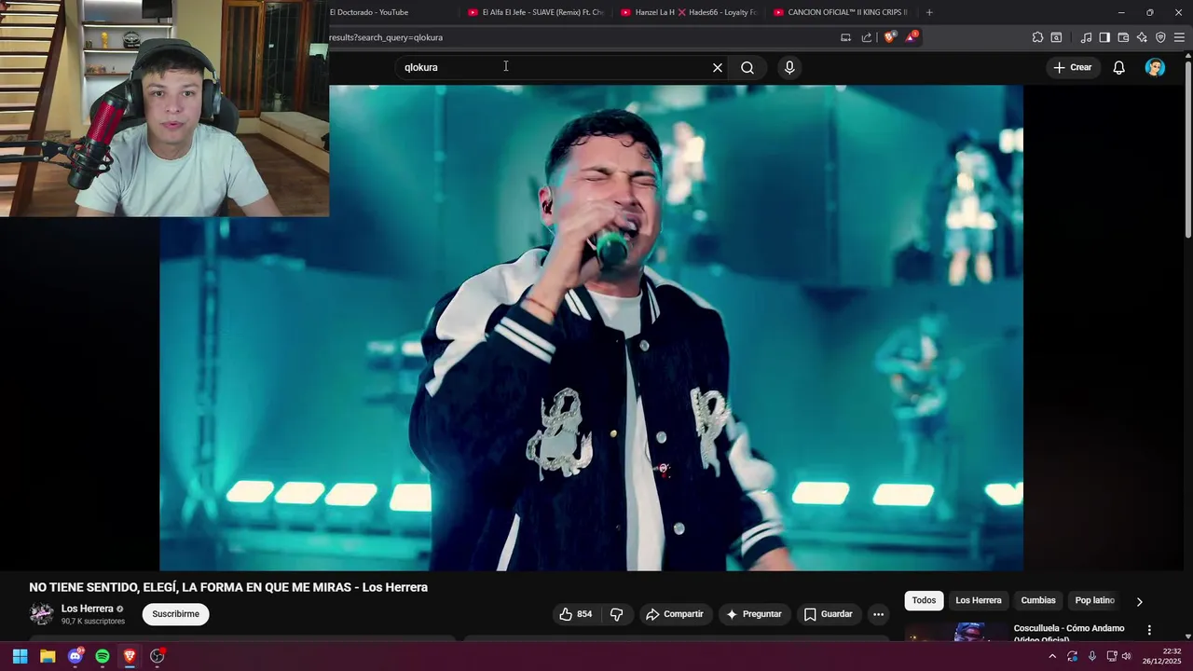Switch to El Doctorado - YouTube tab
Screen dimensions: 1193x671
(x=391, y=12)
